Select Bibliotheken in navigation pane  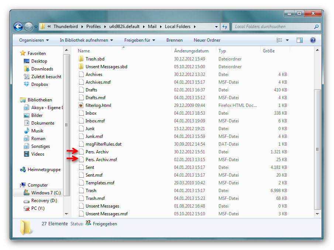39,100
